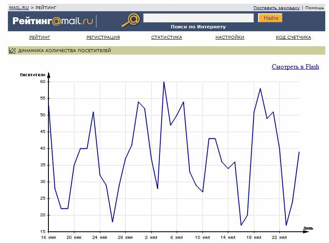Image resolution: width=329 pixels, height=243 pixels.
Task: Click the 25 value on vertical axis
Action: pyautogui.click(x=43, y=198)
